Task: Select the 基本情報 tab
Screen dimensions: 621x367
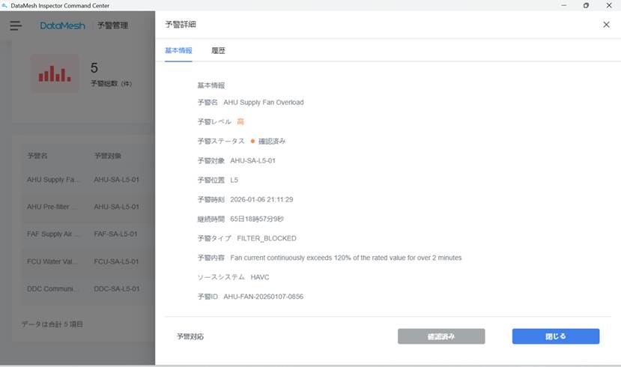Action: [178, 51]
